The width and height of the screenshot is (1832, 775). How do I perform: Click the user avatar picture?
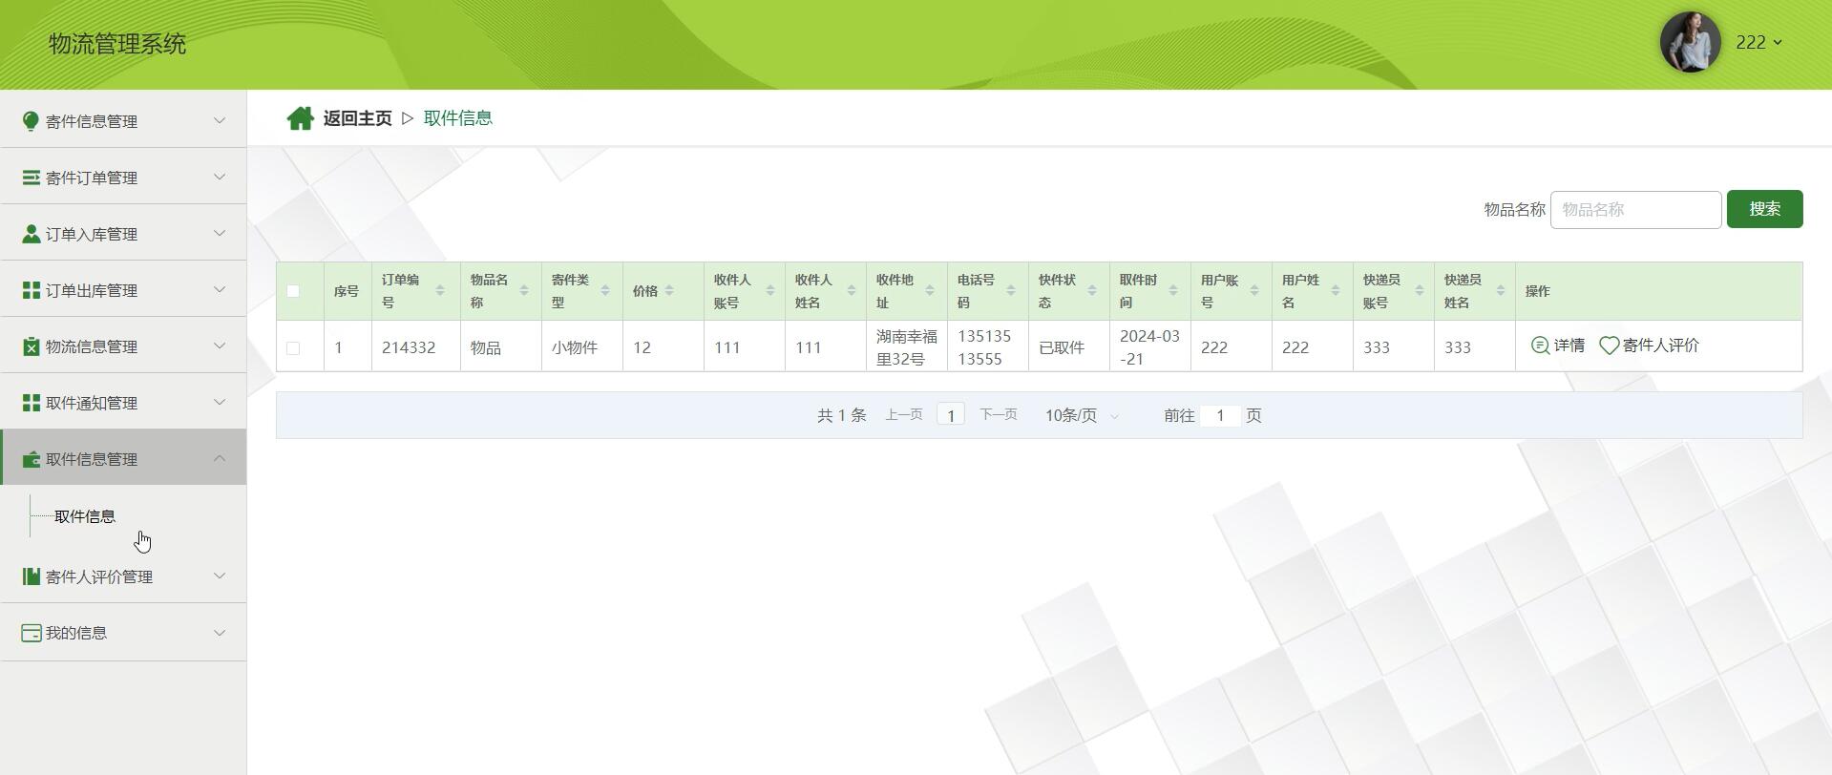tap(1690, 42)
